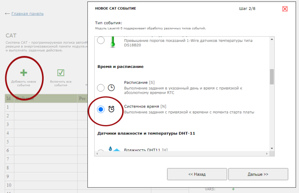Click the << Назад button
The height and width of the screenshot is (193, 299).
[x=197, y=174]
